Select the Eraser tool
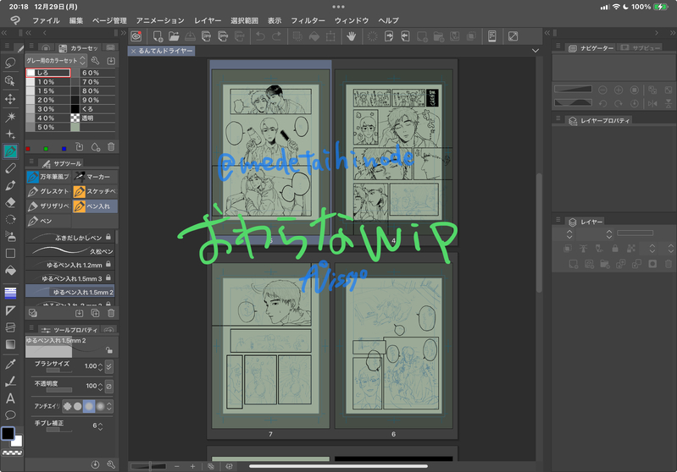This screenshot has height=472, width=677. [10, 203]
